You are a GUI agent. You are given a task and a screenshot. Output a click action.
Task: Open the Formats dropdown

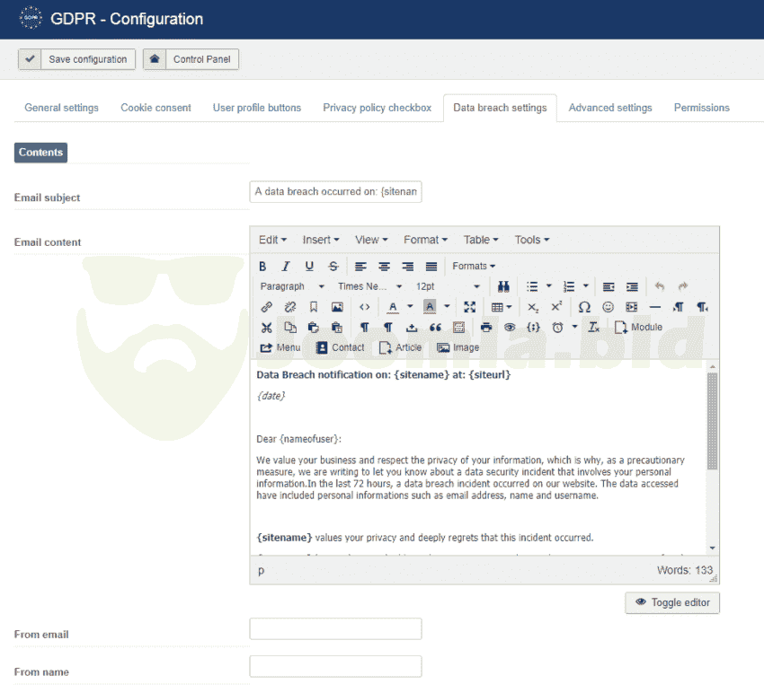pyautogui.click(x=474, y=267)
